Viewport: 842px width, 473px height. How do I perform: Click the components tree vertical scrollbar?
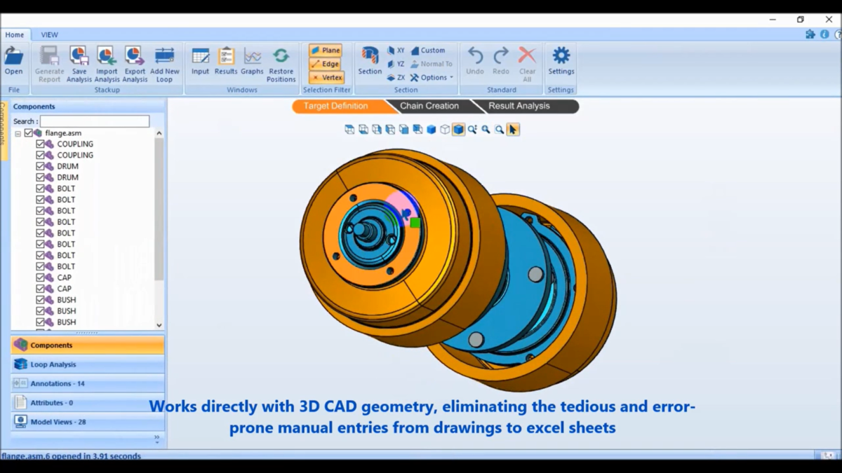[x=159, y=210]
